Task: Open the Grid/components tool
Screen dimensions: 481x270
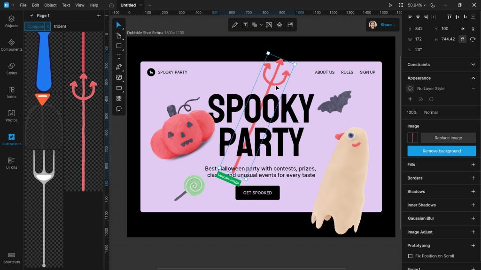Action: (119, 98)
